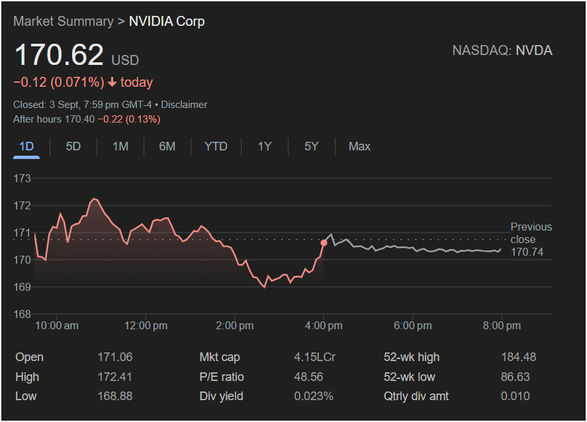587x422 pixels.
Task: Click the Open value 171.06
Action: click(x=115, y=357)
